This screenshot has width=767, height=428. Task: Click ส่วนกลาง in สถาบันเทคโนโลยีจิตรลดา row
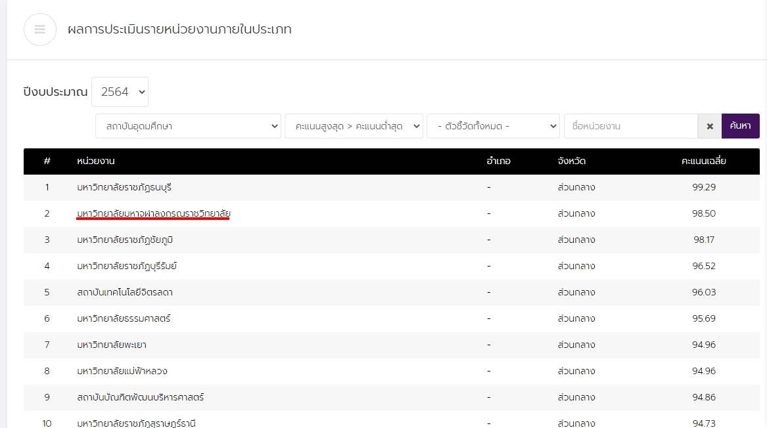576,293
